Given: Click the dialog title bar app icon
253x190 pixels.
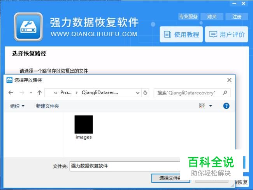Looking at the screenshot, I should 9,80.
